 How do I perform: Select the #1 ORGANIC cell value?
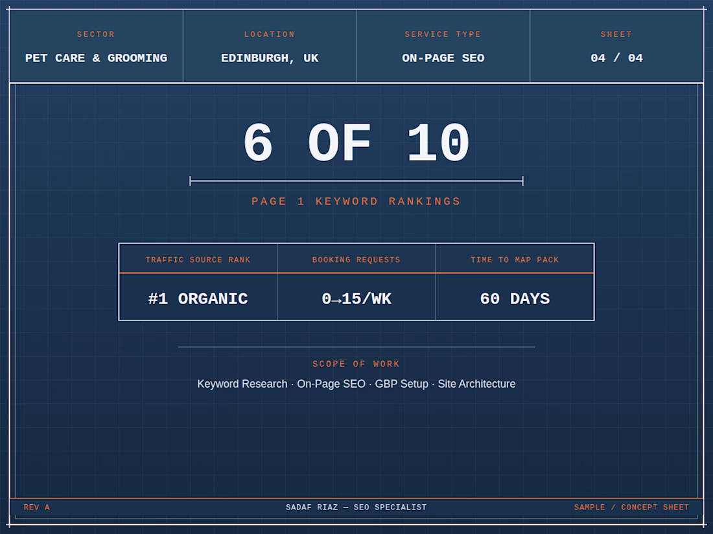pyautogui.click(x=198, y=298)
